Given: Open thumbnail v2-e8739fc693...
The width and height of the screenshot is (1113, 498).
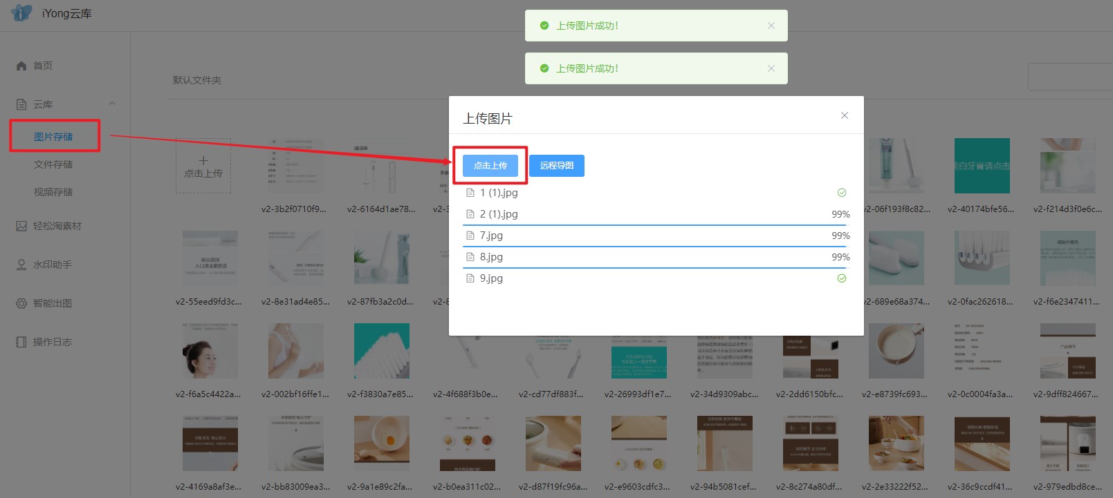Looking at the screenshot, I should point(896,351).
